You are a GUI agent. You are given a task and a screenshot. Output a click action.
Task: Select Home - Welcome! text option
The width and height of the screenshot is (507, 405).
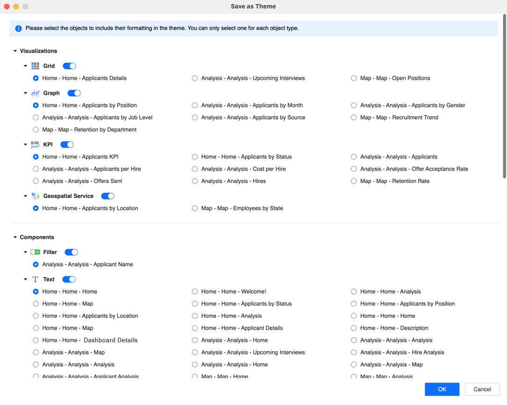pyautogui.click(x=195, y=291)
